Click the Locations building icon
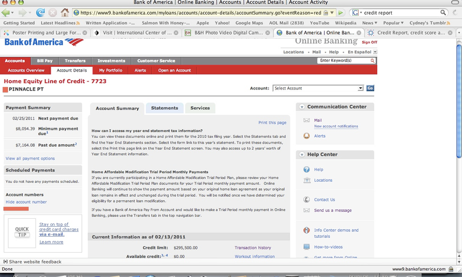Image resolution: width=462 pixels, height=277 pixels. tap(307, 180)
